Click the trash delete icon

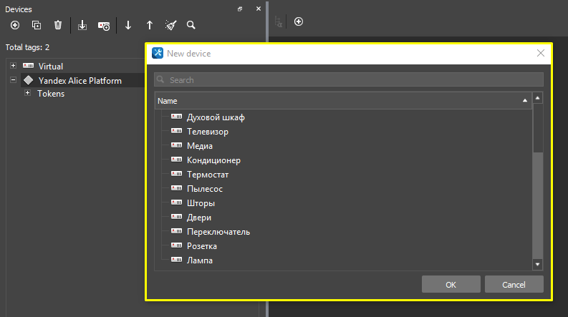pos(58,25)
